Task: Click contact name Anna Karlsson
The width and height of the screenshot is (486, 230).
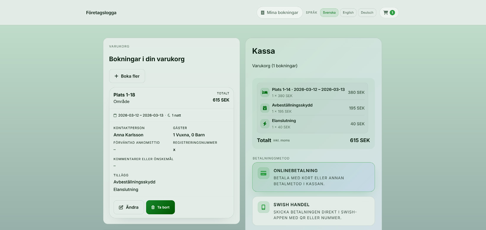Action: [128, 135]
